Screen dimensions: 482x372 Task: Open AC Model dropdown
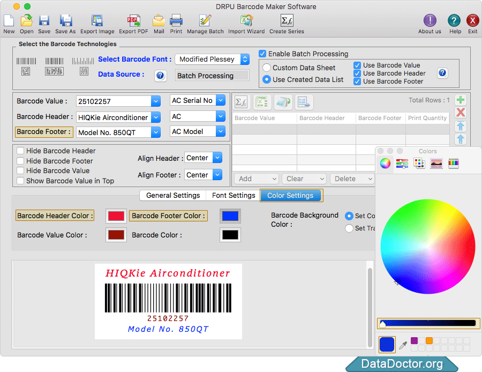[x=221, y=131]
